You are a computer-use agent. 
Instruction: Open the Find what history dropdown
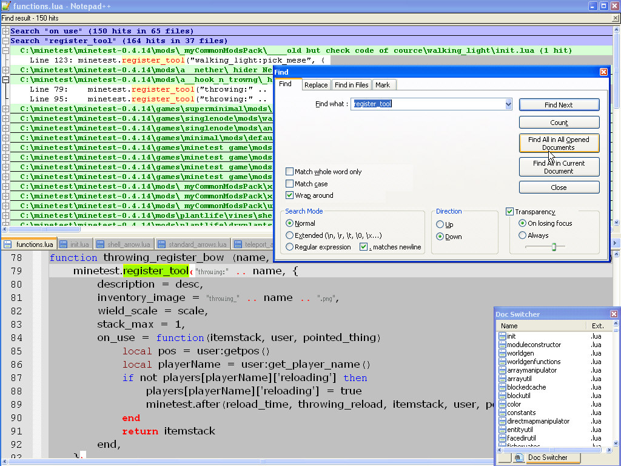point(509,104)
